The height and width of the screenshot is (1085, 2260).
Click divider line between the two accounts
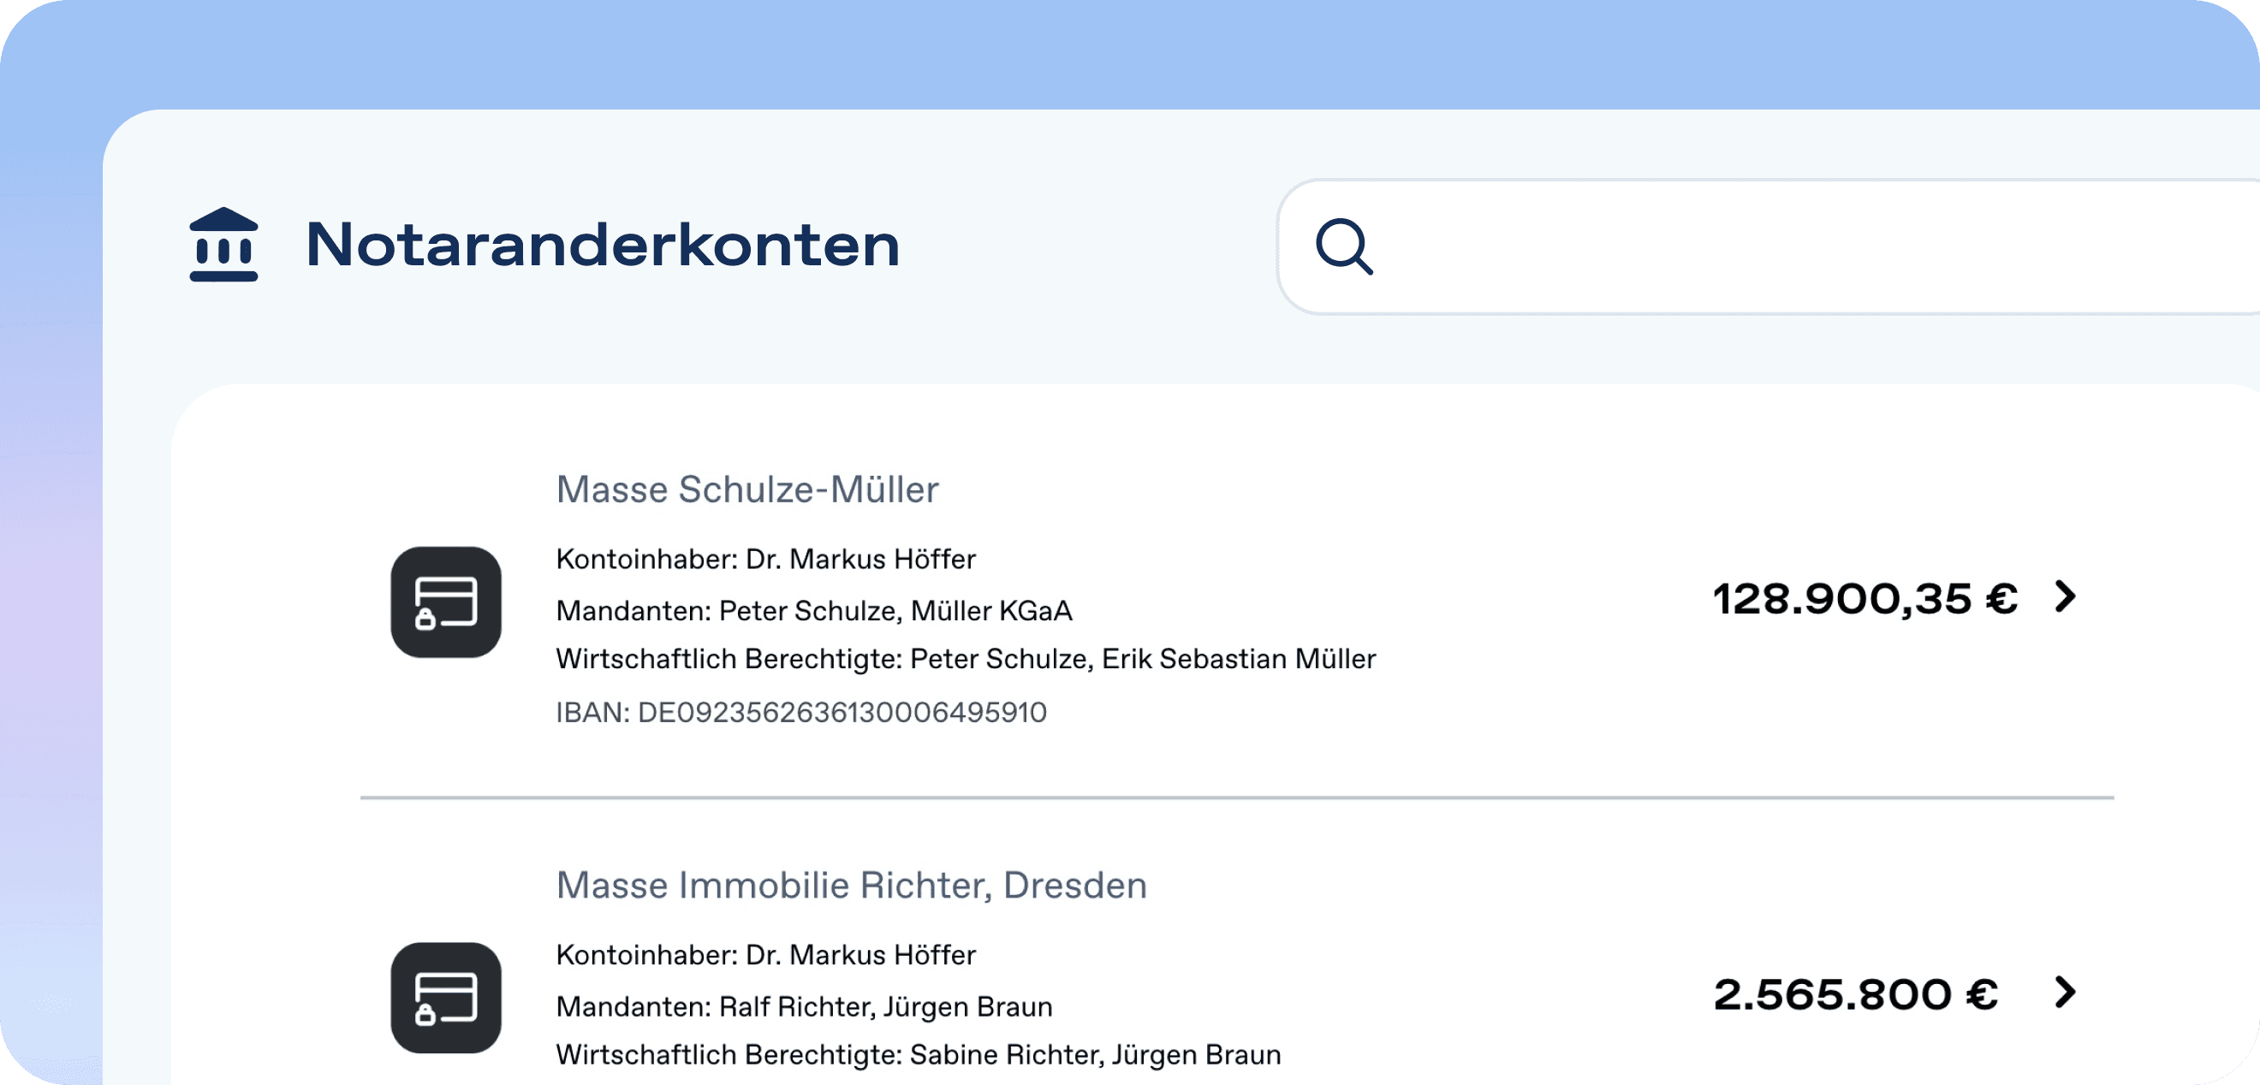[x=1236, y=797]
